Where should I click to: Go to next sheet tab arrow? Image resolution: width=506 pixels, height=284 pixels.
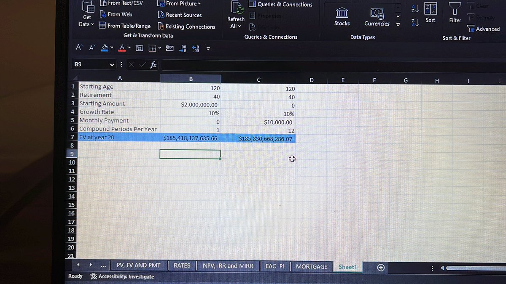click(x=91, y=265)
